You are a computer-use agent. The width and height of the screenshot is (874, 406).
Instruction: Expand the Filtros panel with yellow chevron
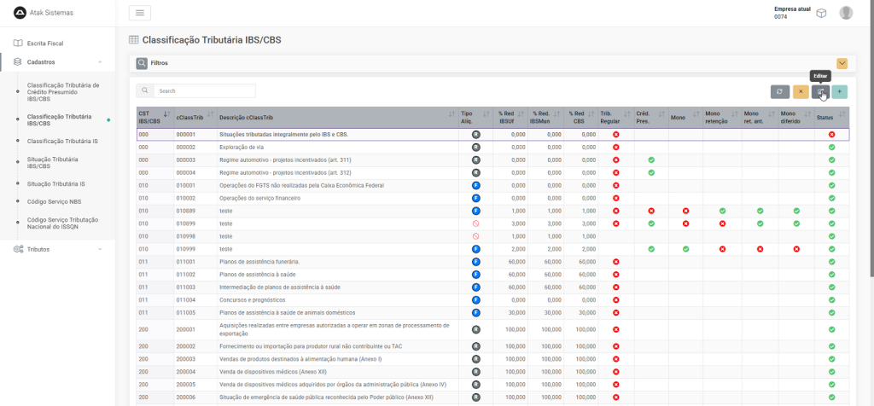[x=842, y=63]
